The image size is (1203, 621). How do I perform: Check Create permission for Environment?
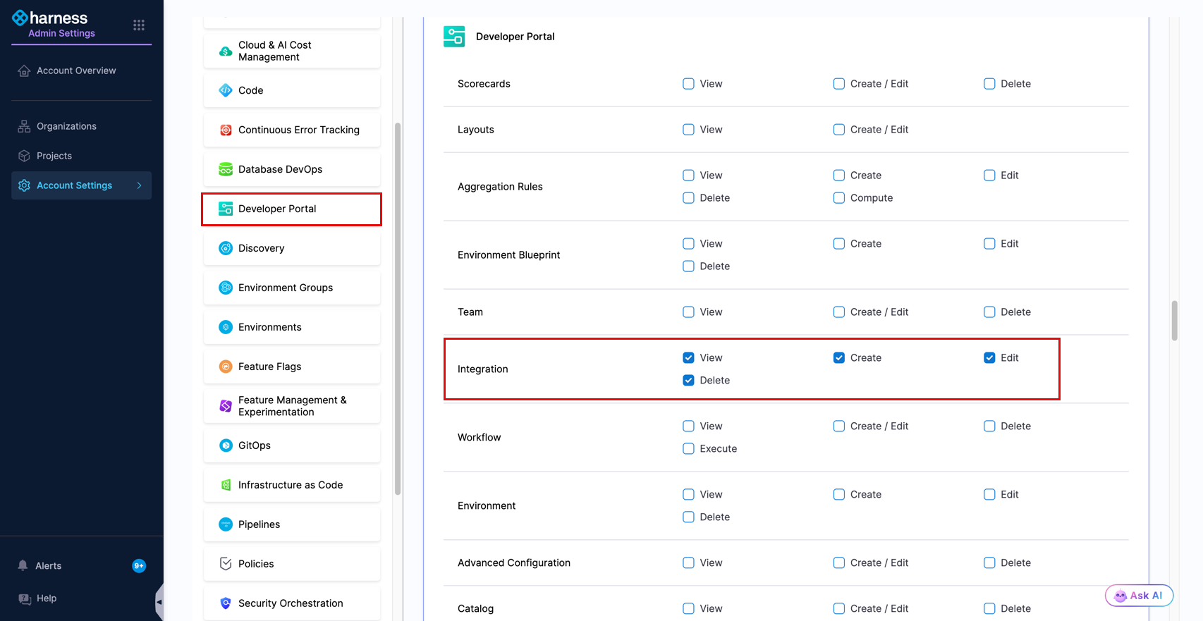point(839,495)
